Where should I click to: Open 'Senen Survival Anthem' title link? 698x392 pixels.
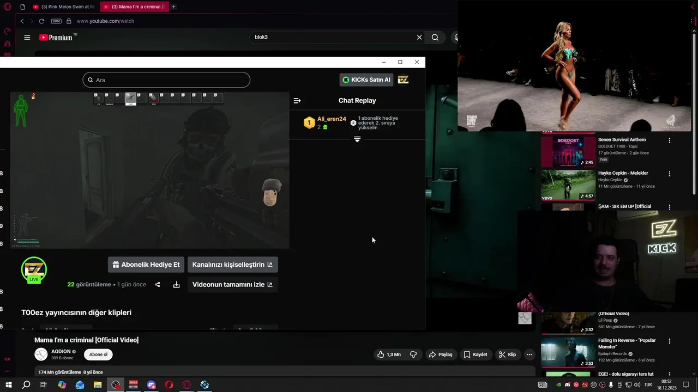click(622, 140)
